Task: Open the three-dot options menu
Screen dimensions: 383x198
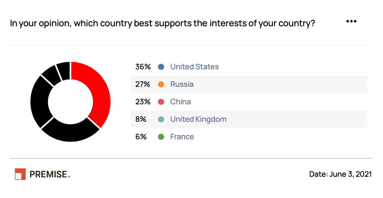Action: coord(351,22)
